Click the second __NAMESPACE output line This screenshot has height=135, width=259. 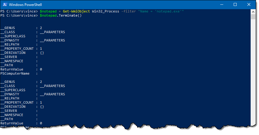pyautogui.click(x=19, y=115)
